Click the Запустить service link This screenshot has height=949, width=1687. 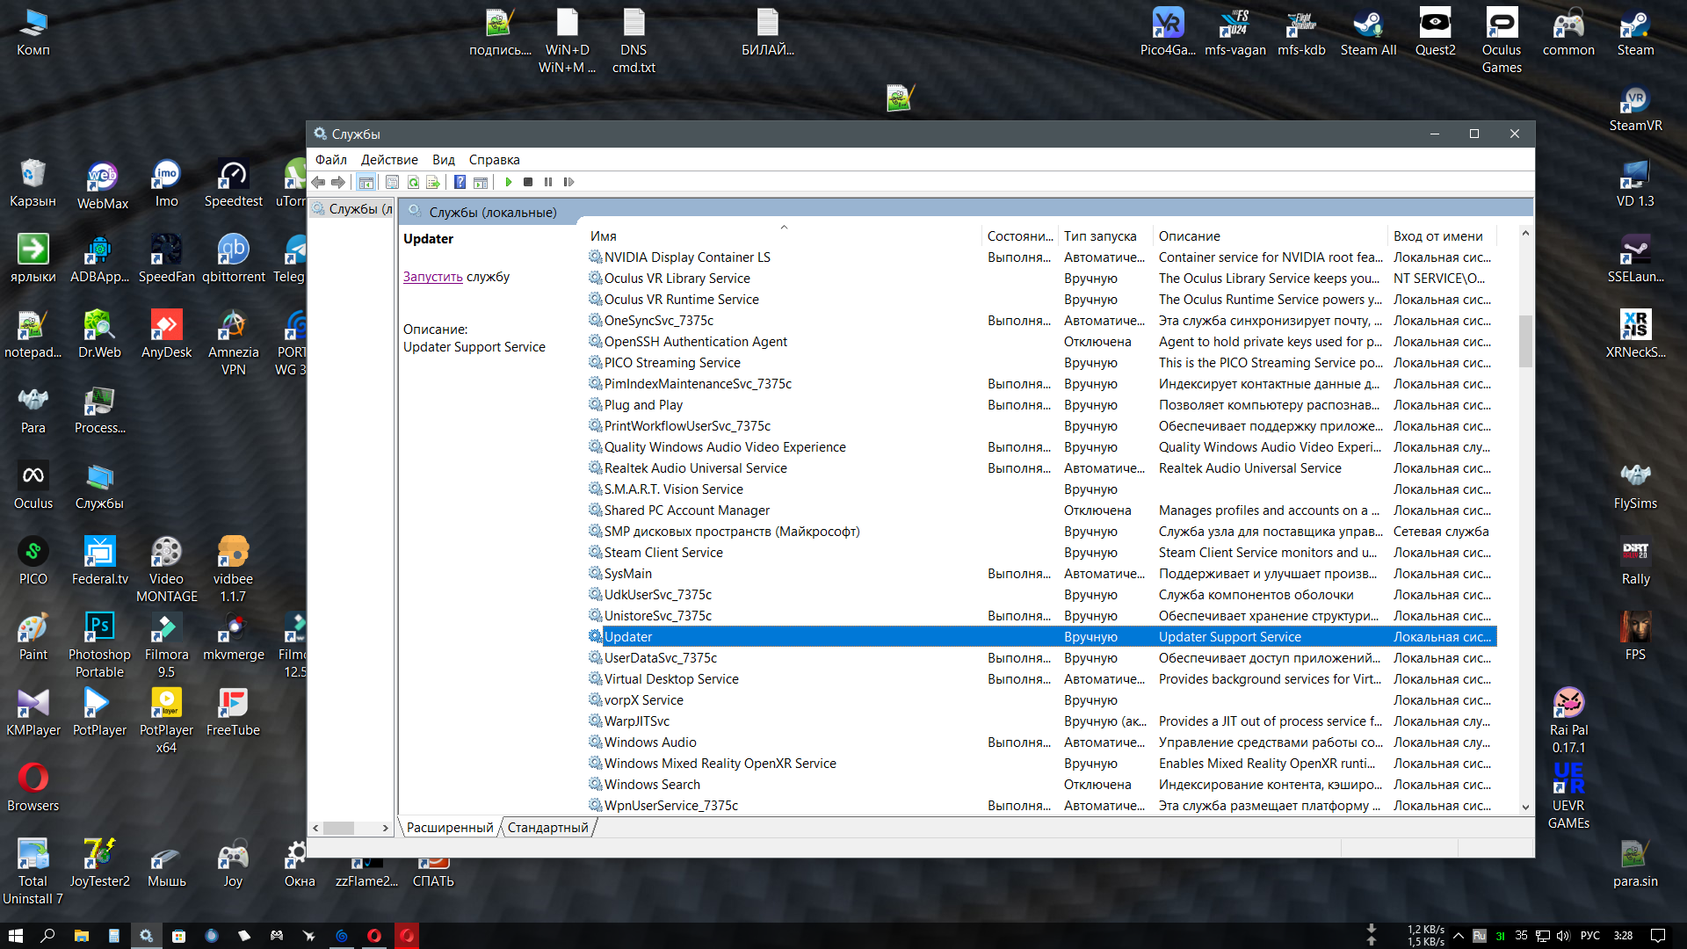(x=432, y=277)
